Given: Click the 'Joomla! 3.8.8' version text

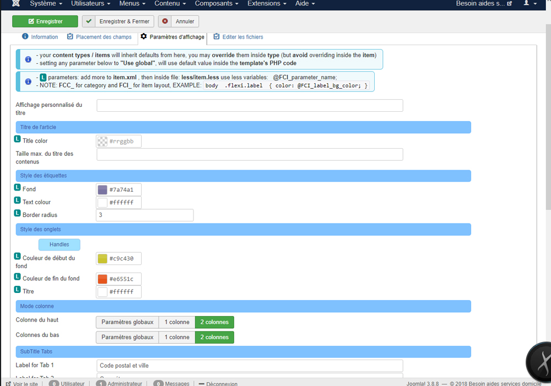Looking at the screenshot, I should click(x=423, y=384).
